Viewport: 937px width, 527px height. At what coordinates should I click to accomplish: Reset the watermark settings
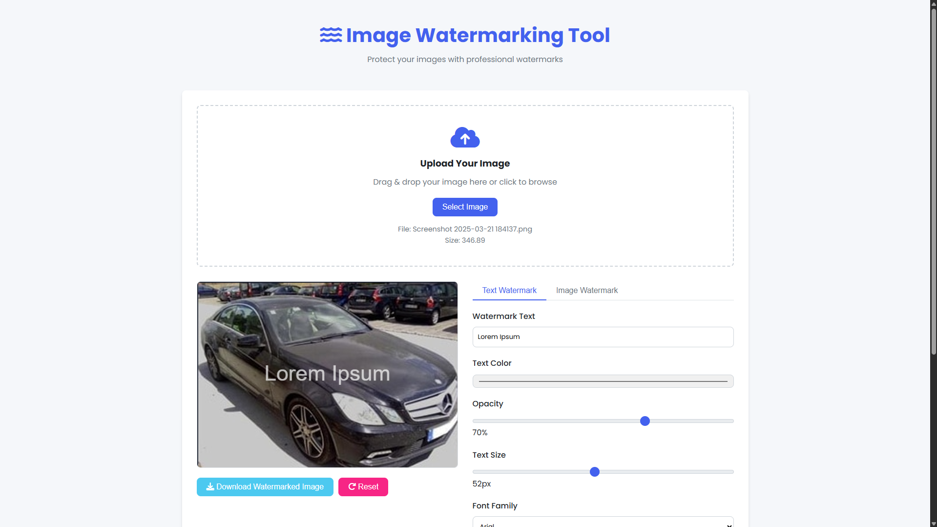363,487
